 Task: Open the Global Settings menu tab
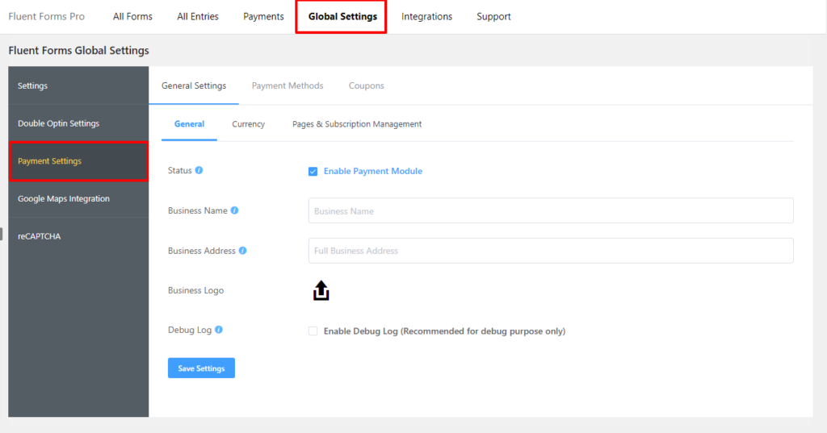pos(342,16)
